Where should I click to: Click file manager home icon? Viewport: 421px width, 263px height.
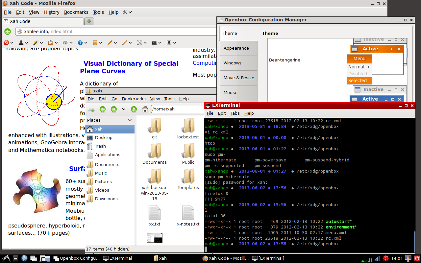click(x=145, y=109)
